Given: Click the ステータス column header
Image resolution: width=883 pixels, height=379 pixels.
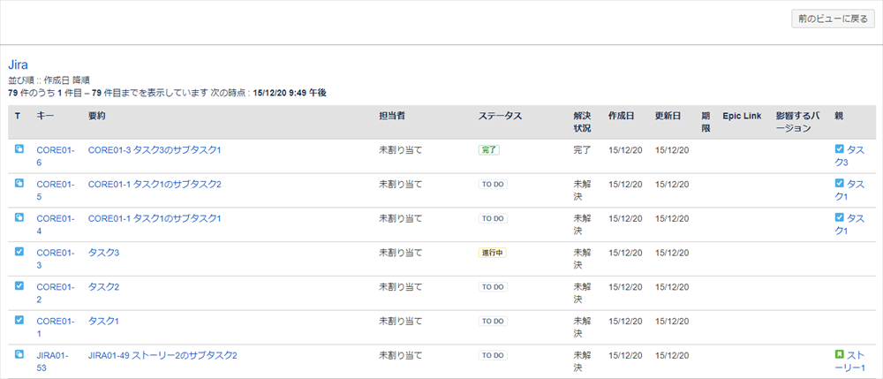Looking at the screenshot, I should coord(500,116).
